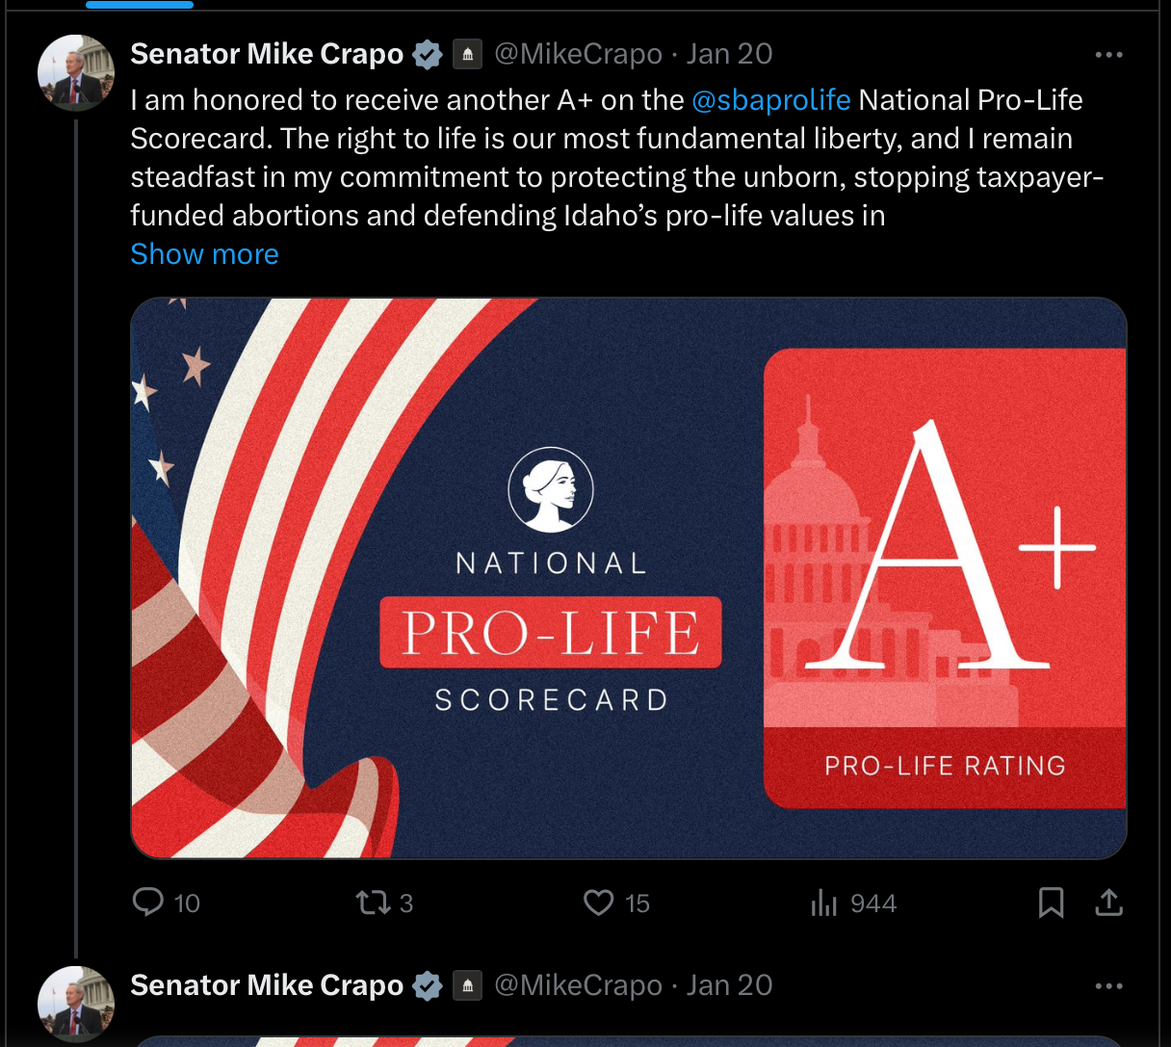Repost the Pro-Life Scorecard tweet
The height and width of the screenshot is (1047, 1171).
pos(373,903)
